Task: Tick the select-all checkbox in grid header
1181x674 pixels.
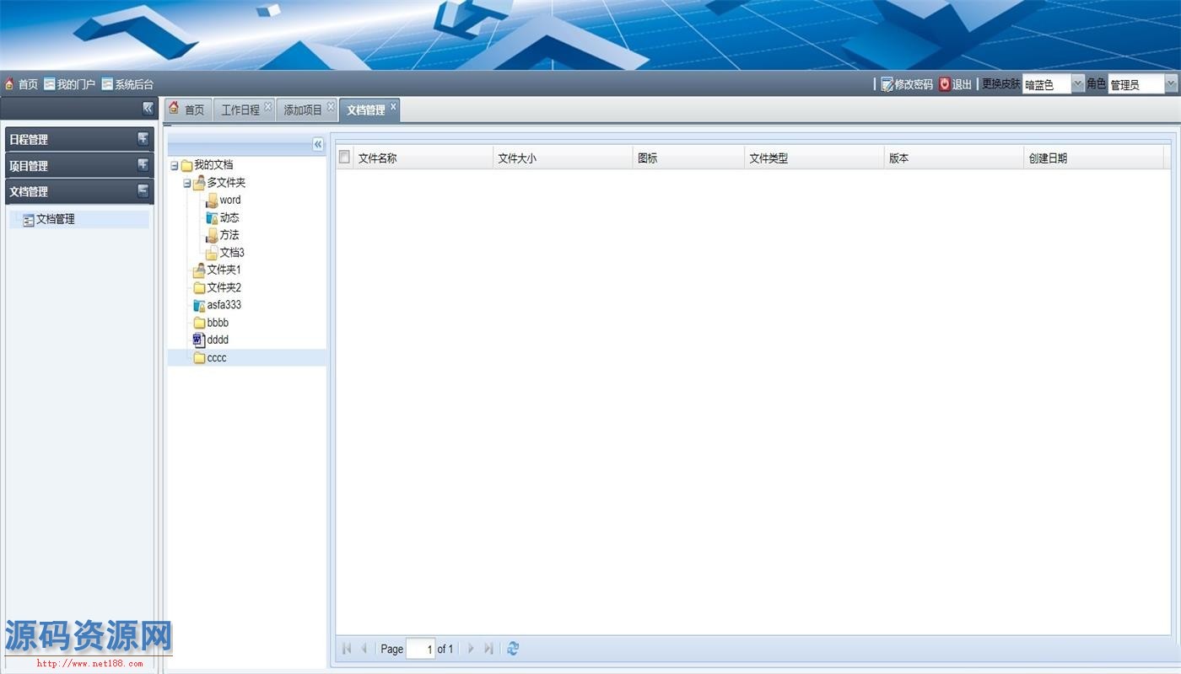Action: pos(344,157)
